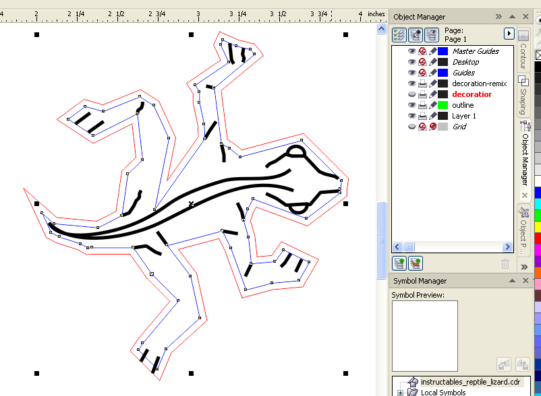Toggle editable pencil for Desktop layer
Viewport: 541px width, 396px height.
click(x=432, y=62)
